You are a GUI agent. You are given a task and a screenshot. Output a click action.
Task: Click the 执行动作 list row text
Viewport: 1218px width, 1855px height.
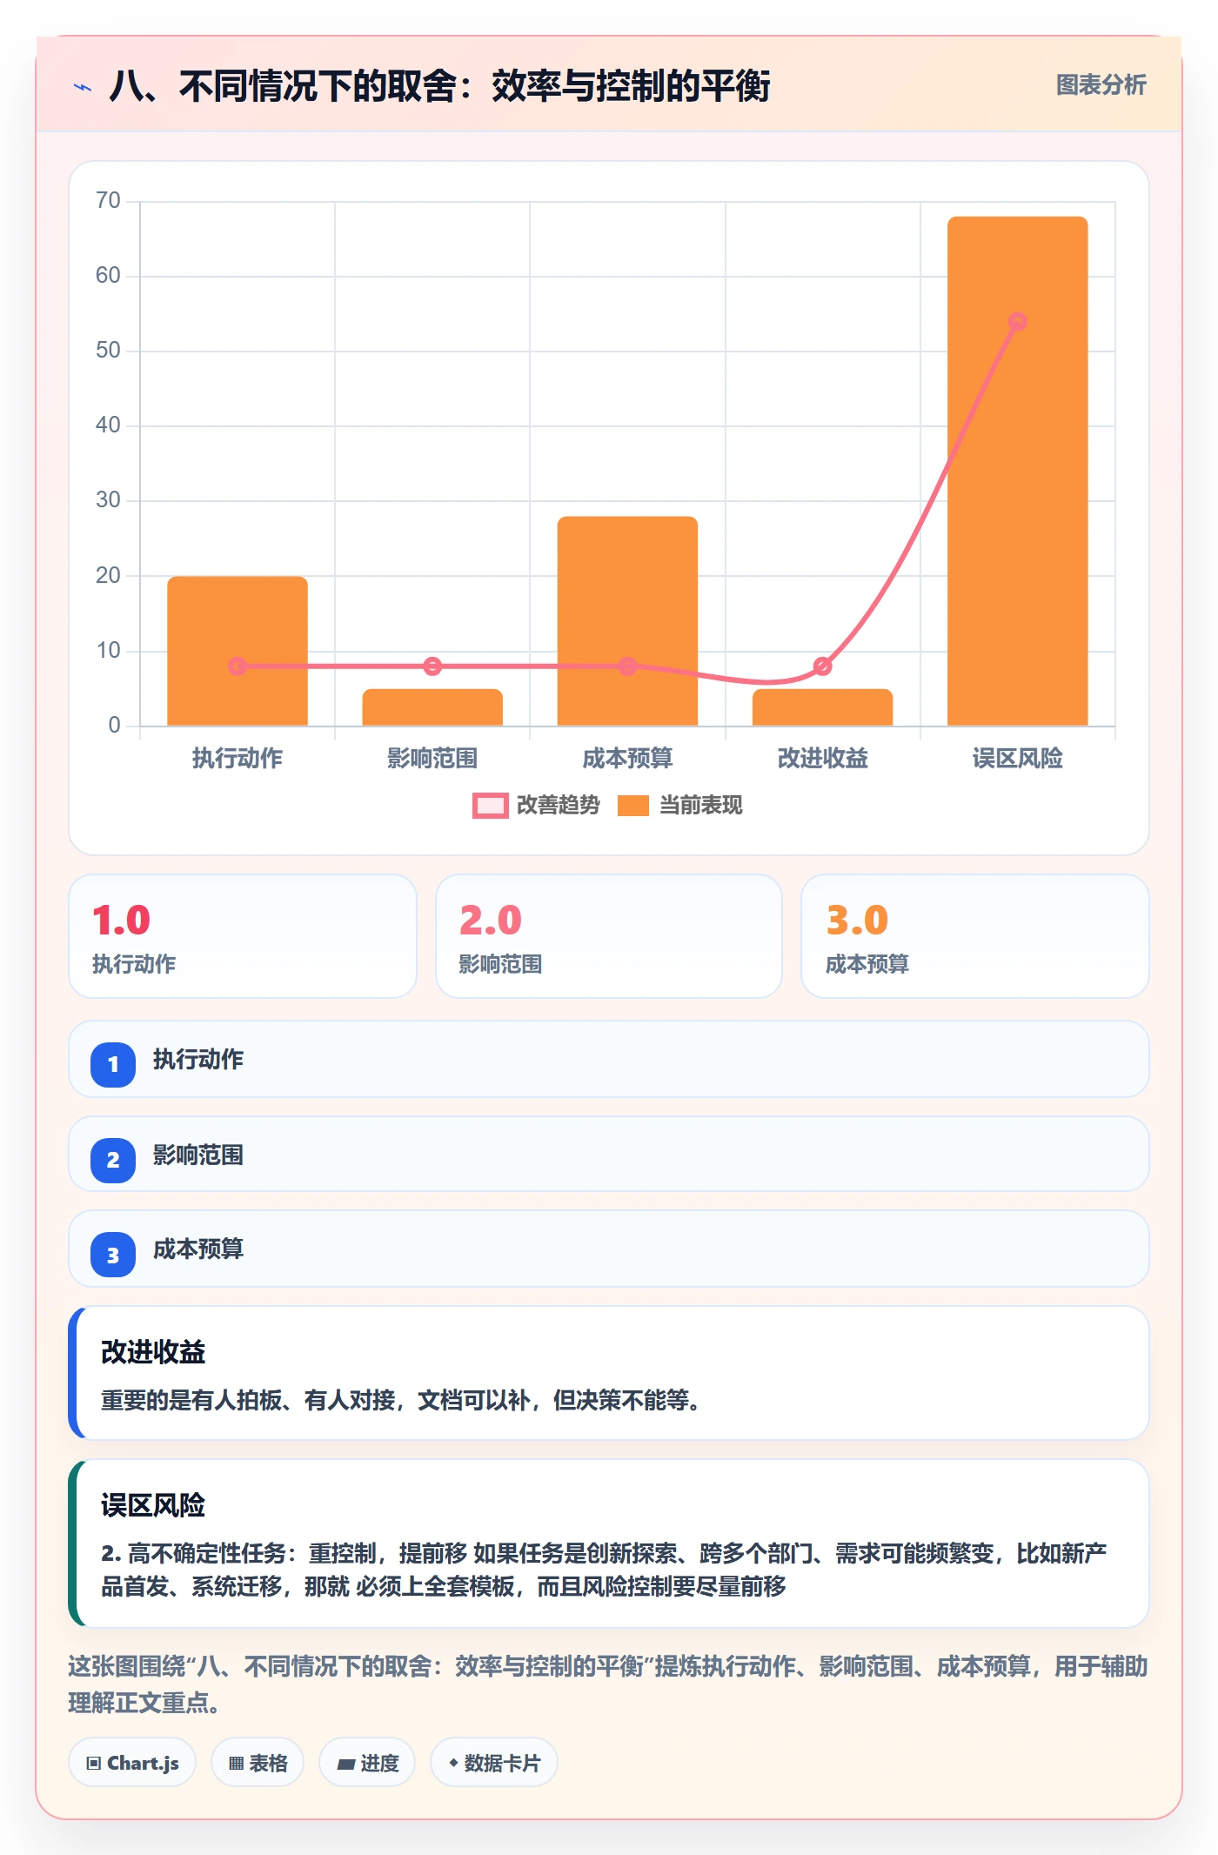click(x=198, y=1060)
